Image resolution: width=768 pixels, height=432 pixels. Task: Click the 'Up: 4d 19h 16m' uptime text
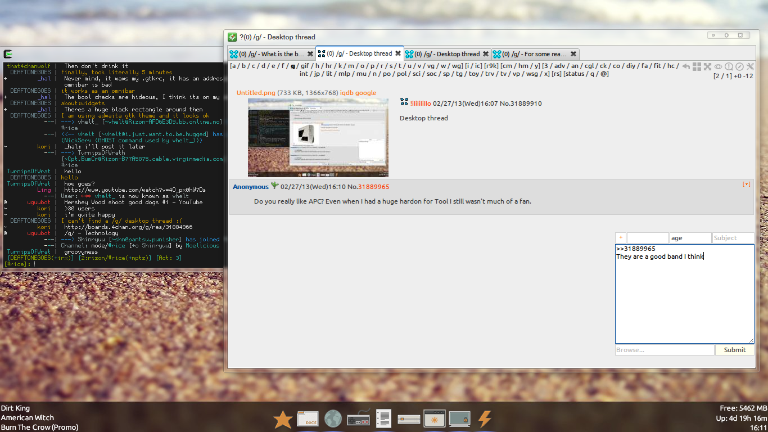[742, 418]
